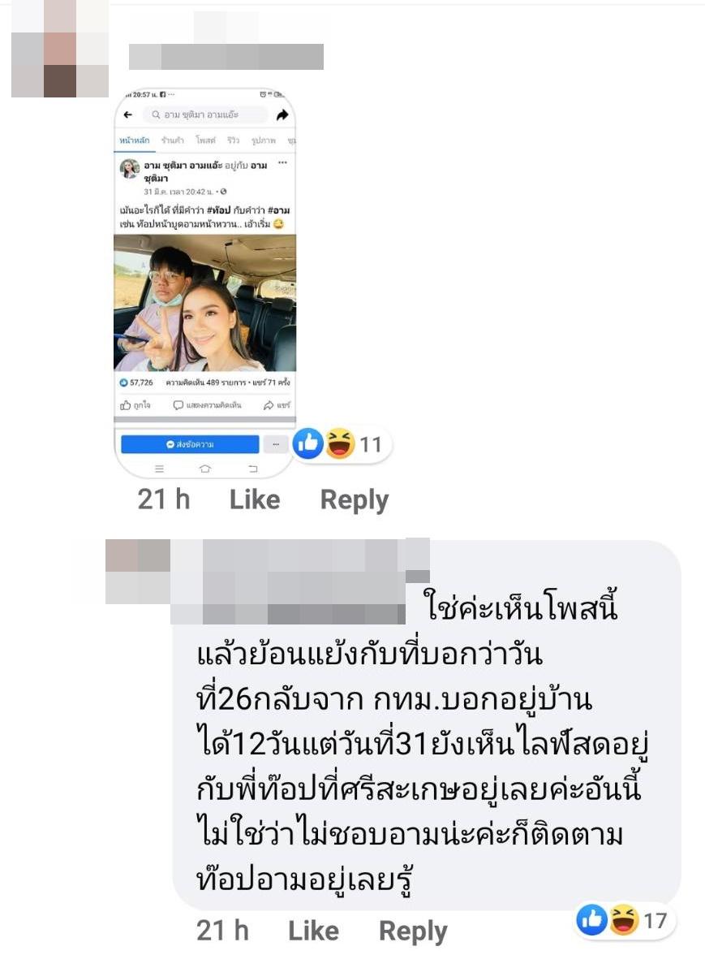This screenshot has width=705, height=955.
Task: Reply to the comment with the phone screenshot
Action: 354,500
